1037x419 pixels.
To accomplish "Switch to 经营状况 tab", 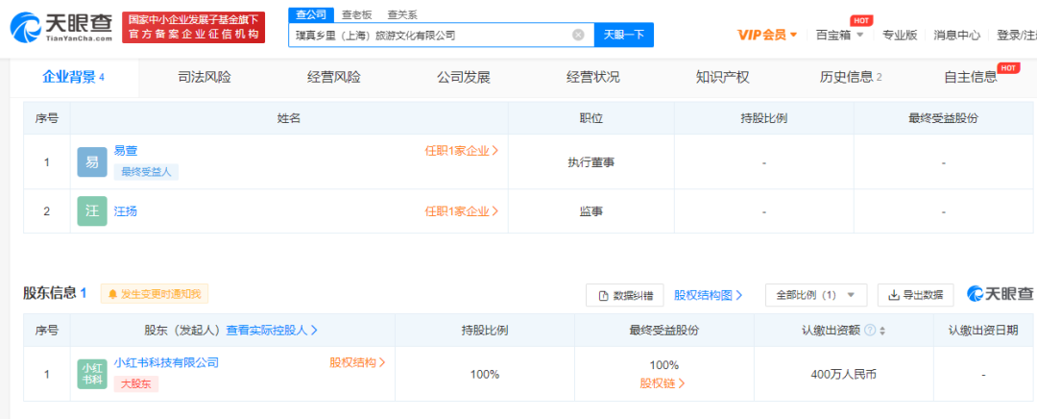I will point(593,78).
